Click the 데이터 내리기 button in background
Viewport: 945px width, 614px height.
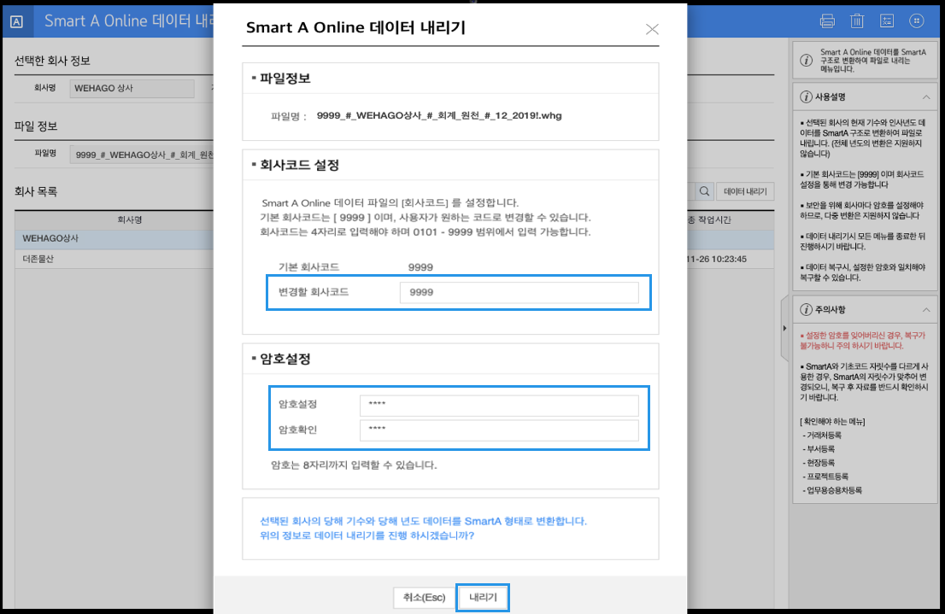745,192
